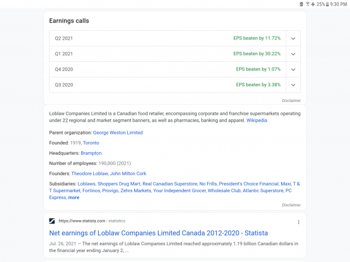Viewport: 350px width, 262px height.
Task: Click 'EPS beaten by 30.22%' text
Action: pyautogui.click(x=257, y=54)
